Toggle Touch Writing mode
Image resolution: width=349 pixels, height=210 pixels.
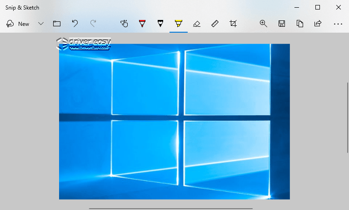tap(124, 24)
